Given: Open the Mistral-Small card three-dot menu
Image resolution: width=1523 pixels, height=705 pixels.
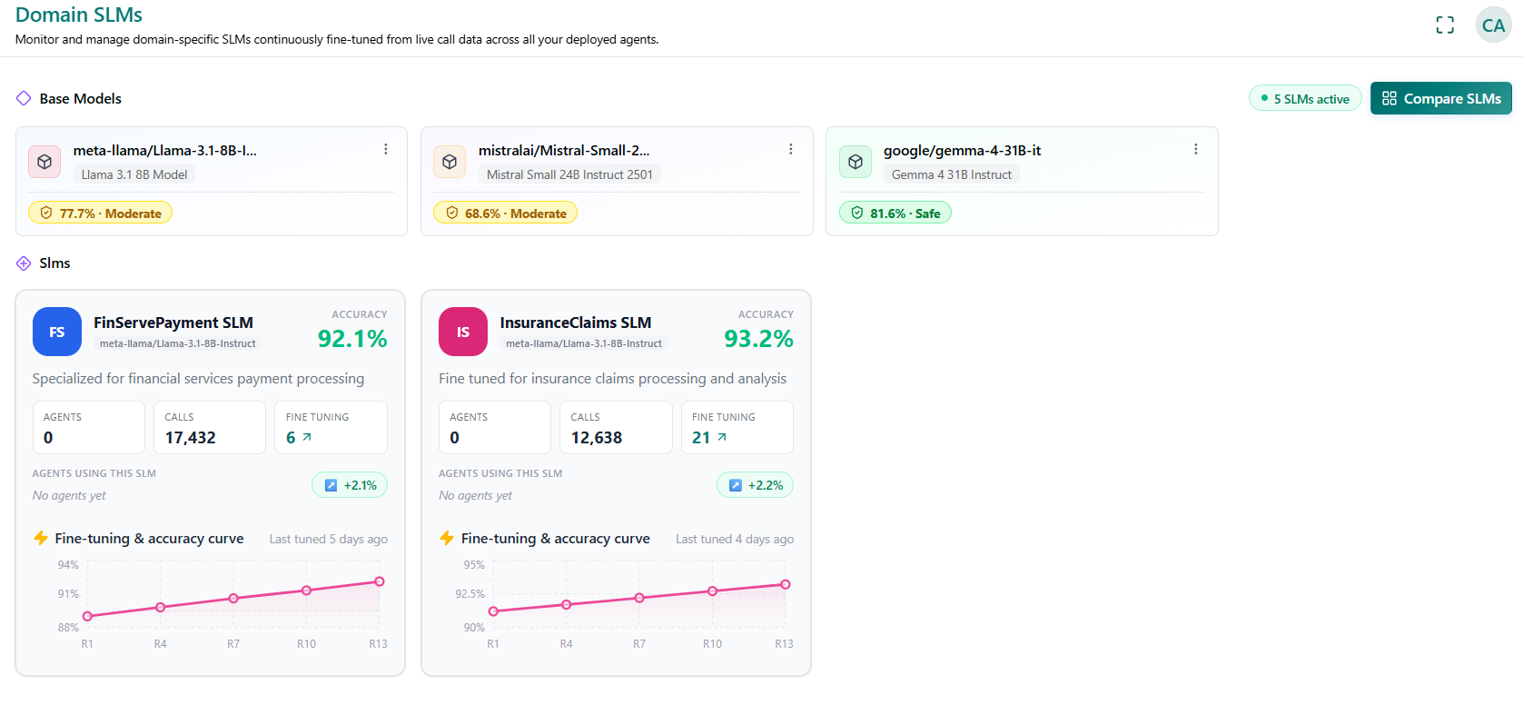Looking at the screenshot, I should coord(791,149).
